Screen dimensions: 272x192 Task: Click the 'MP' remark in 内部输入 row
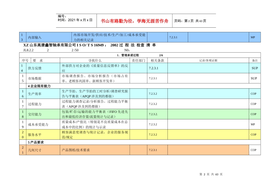pyautogui.click(x=253, y=37)
